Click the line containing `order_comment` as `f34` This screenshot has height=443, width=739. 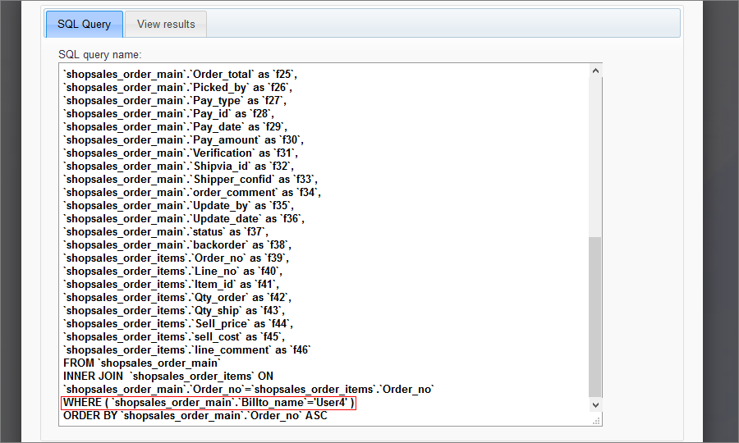[192, 193]
